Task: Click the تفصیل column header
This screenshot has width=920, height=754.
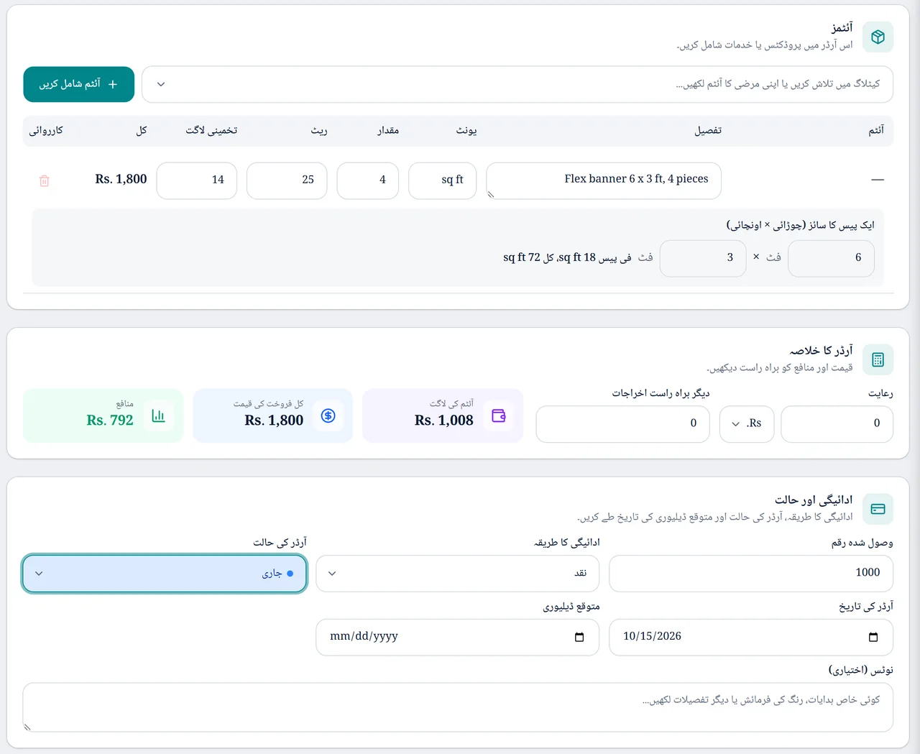Action: pyautogui.click(x=708, y=130)
